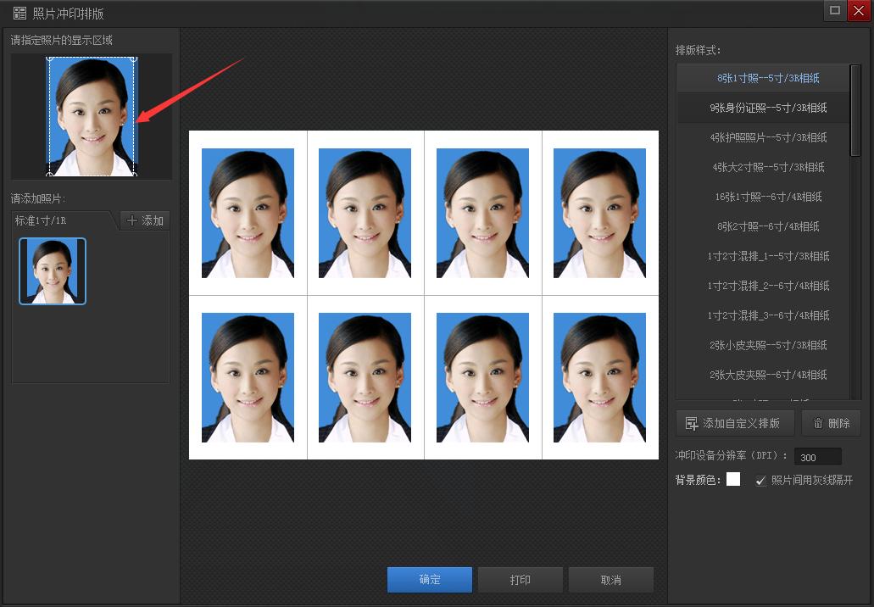
Task: Select 2张小皮夹照--5寸/3R相纸 layout
Action: [768, 345]
